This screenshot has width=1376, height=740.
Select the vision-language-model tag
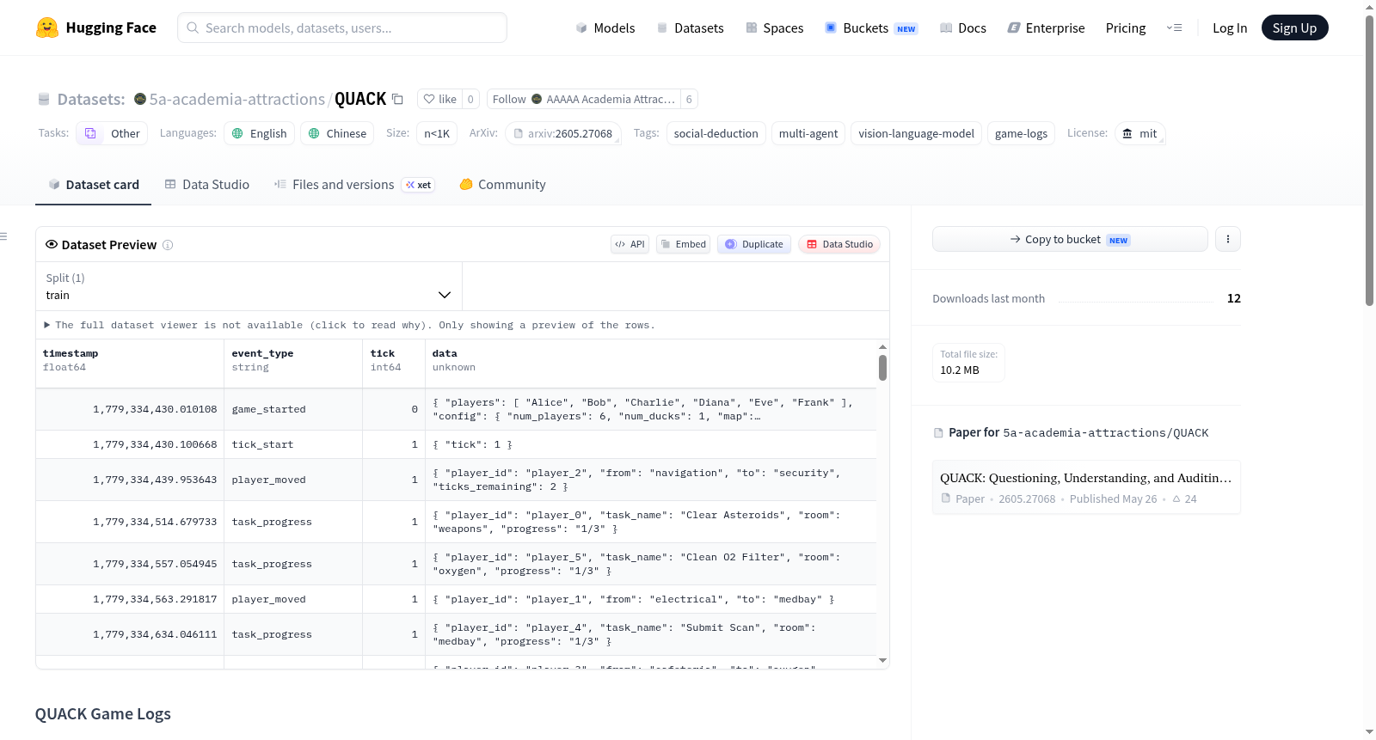click(x=916, y=133)
